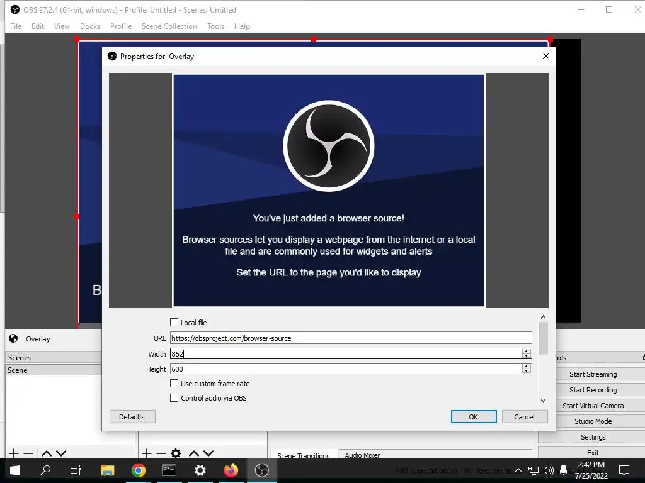Click the microphone tray icon

[563, 470]
